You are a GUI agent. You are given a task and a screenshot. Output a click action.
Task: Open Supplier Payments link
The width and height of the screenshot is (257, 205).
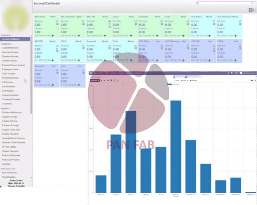tap(10, 134)
